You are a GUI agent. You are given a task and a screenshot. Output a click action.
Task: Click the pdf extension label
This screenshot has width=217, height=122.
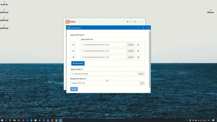pyautogui.click(x=142, y=83)
